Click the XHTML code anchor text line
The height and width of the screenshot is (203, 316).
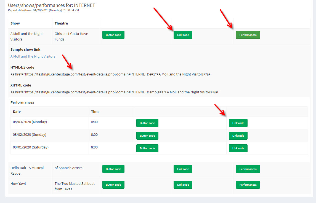(115, 92)
